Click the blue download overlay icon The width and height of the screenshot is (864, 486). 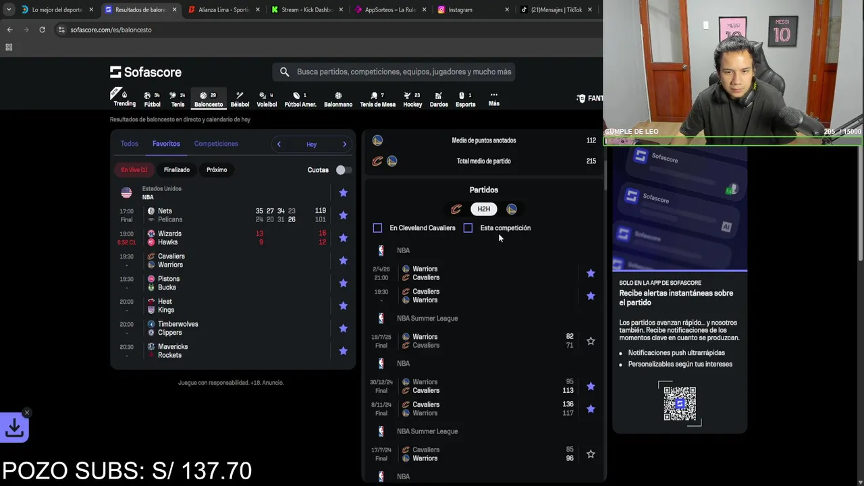tap(14, 427)
